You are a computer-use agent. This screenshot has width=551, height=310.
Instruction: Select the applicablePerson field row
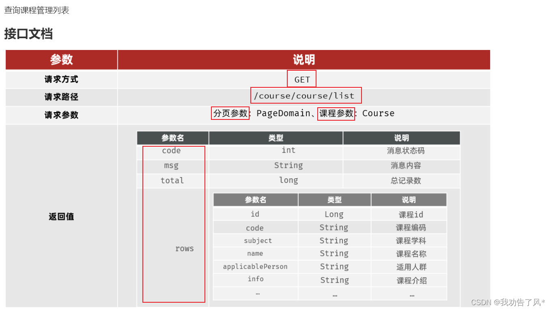tap(255, 267)
